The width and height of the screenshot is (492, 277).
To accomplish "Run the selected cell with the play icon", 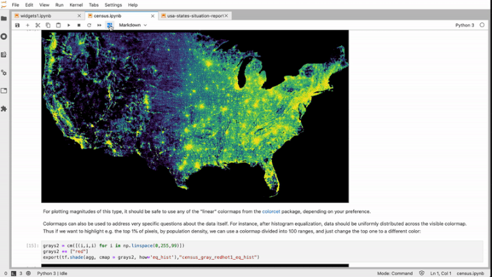I will coord(69,25).
